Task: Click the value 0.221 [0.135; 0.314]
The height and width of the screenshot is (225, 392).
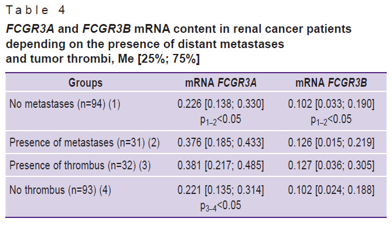Action: pyautogui.click(x=220, y=190)
